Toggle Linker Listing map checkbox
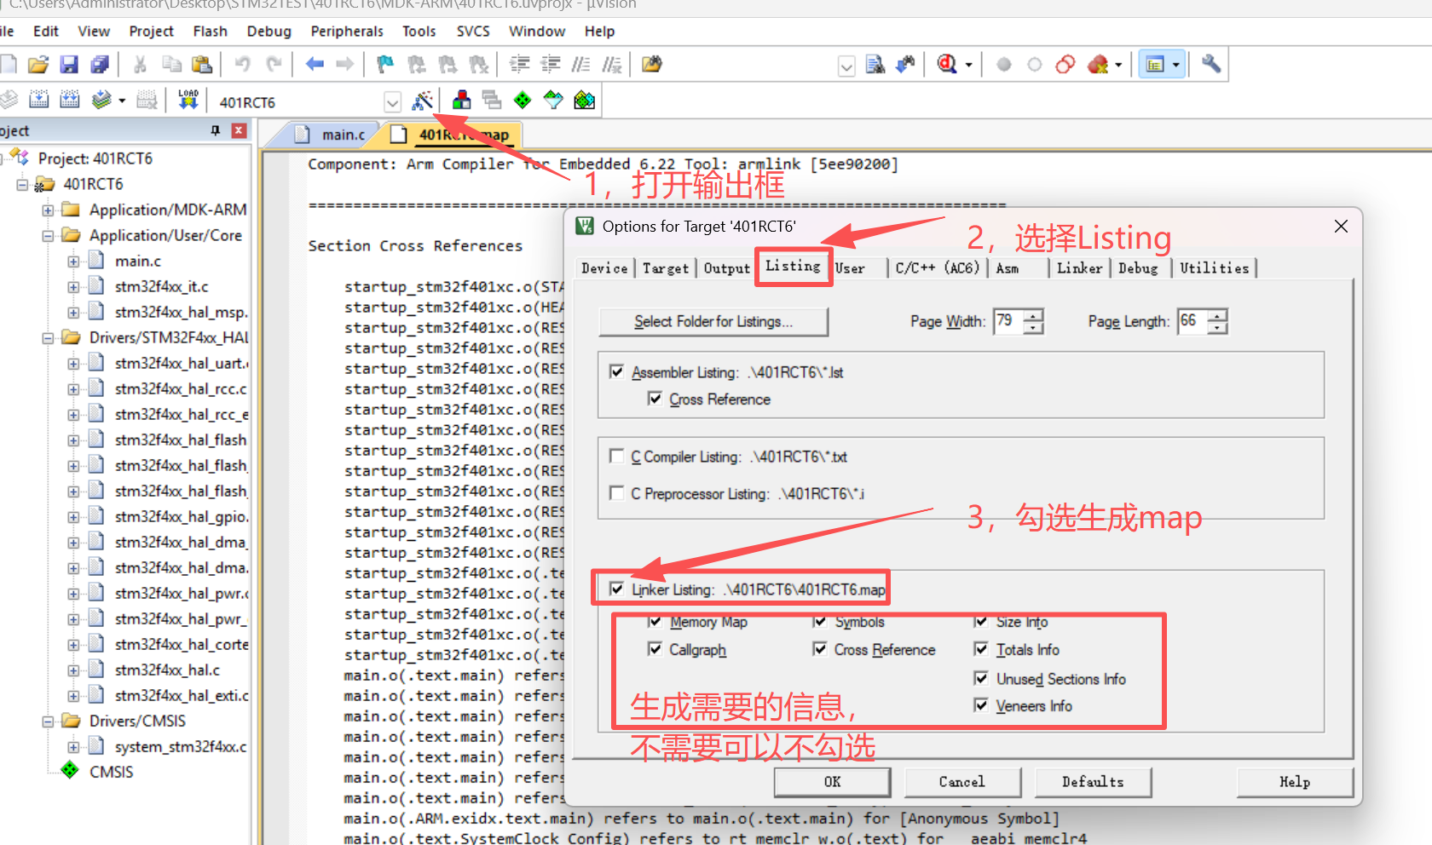This screenshot has height=845, width=1432. [x=616, y=589]
